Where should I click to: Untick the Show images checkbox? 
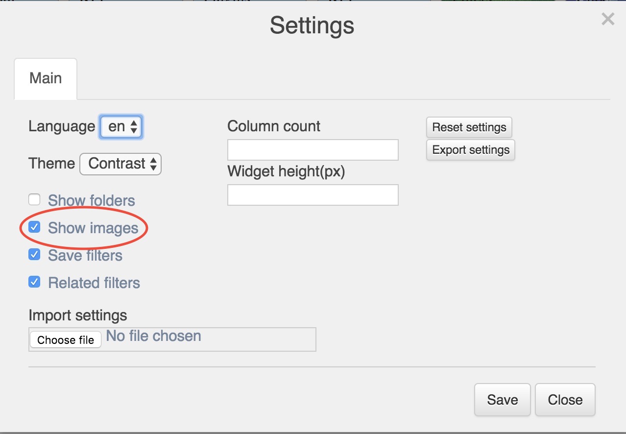[x=34, y=227]
